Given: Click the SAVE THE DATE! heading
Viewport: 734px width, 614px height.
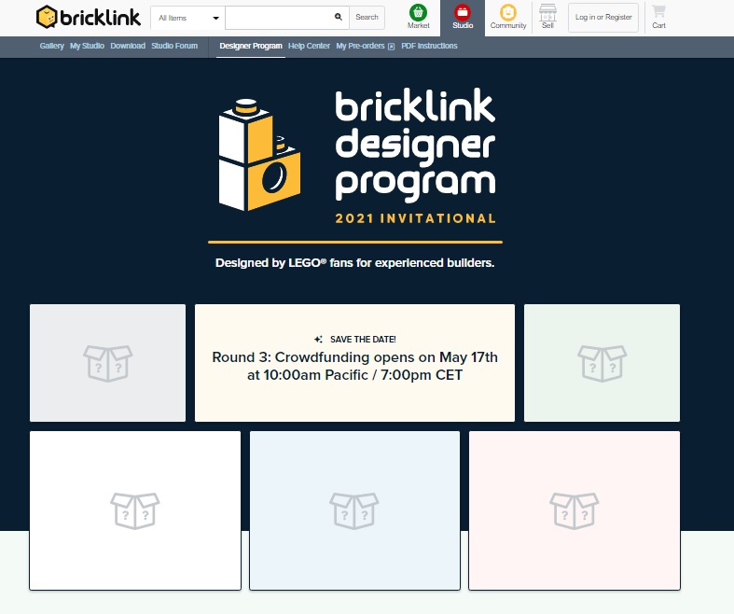Looking at the screenshot, I should pyautogui.click(x=363, y=339).
